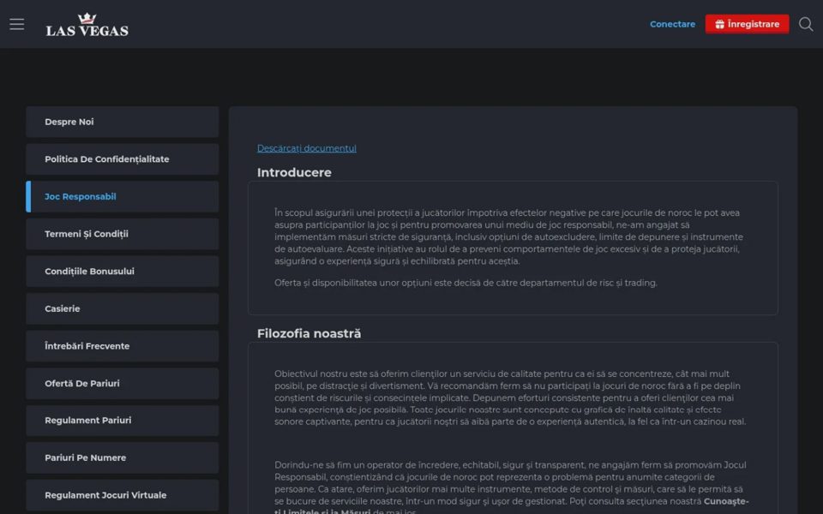Open the hamburger menu
Image resolution: width=823 pixels, height=514 pixels.
pyautogui.click(x=17, y=24)
